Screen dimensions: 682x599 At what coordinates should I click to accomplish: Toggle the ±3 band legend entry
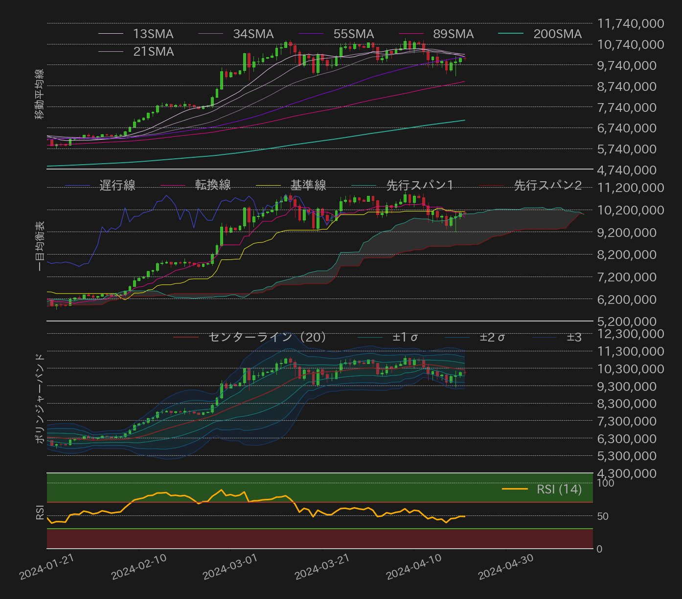tap(574, 337)
